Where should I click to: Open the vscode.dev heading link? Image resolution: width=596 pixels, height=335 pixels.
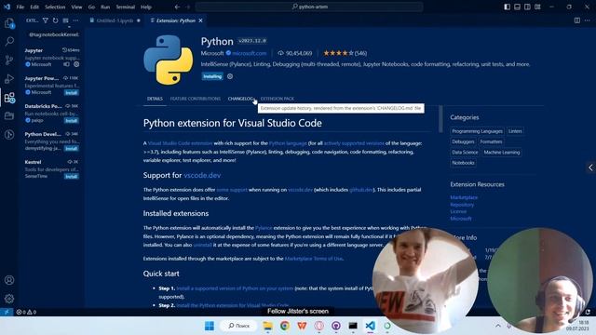202,175
